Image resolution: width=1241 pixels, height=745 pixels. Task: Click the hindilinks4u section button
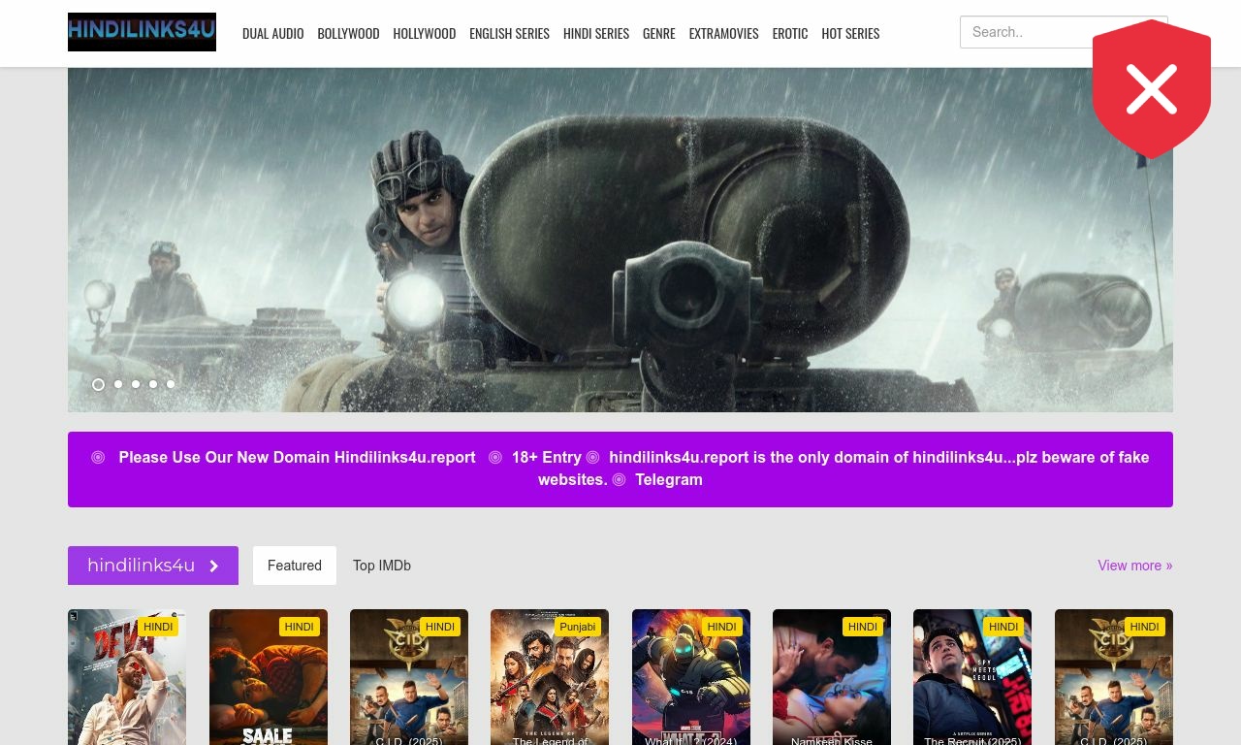[153, 566]
